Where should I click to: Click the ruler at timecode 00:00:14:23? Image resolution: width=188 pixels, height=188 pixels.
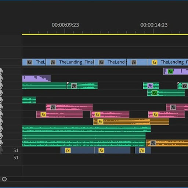click(x=153, y=31)
